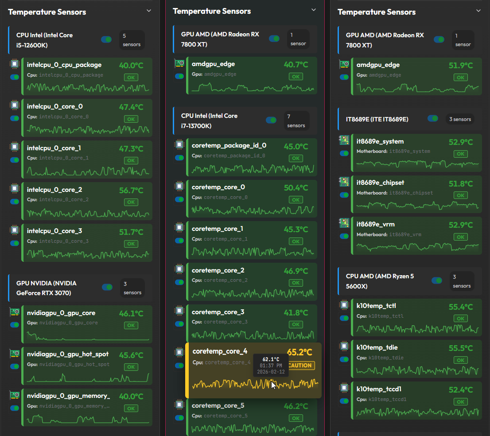Click the CPU AMD Ryzen 5 5600X group title
490x436 pixels.
(x=380, y=281)
